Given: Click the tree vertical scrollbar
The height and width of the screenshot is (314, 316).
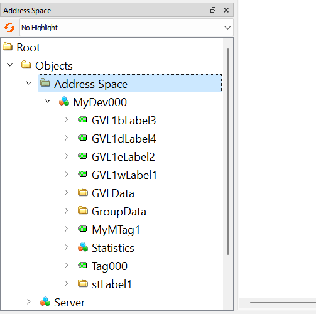Looking at the screenshot, I should point(228,151).
